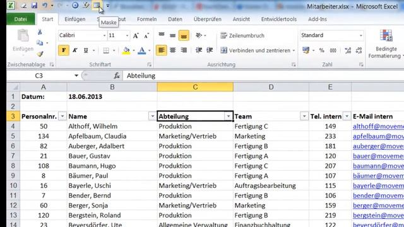Increase indent of cell content

click(x=210, y=50)
